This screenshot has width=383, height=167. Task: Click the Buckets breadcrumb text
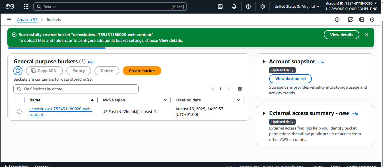click(x=54, y=20)
